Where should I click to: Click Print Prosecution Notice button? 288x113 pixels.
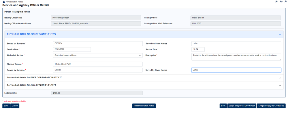click(144, 106)
